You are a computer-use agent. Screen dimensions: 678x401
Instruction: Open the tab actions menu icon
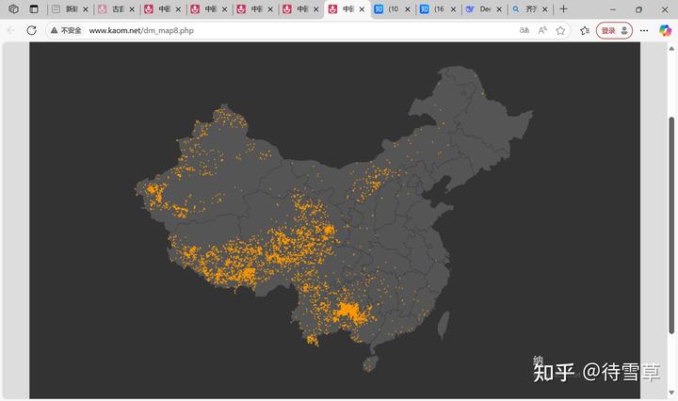[x=34, y=8]
